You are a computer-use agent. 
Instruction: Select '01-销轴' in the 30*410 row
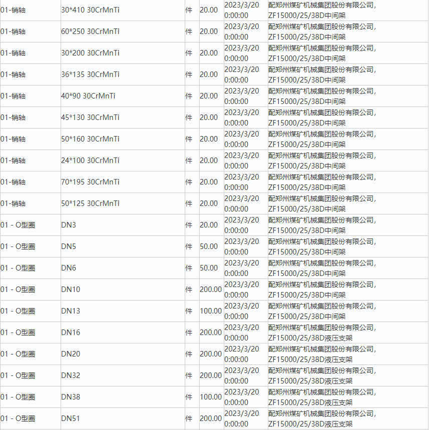(13, 10)
